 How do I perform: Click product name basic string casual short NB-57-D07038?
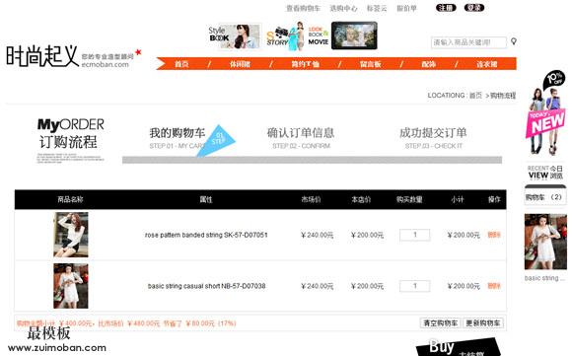point(206,286)
